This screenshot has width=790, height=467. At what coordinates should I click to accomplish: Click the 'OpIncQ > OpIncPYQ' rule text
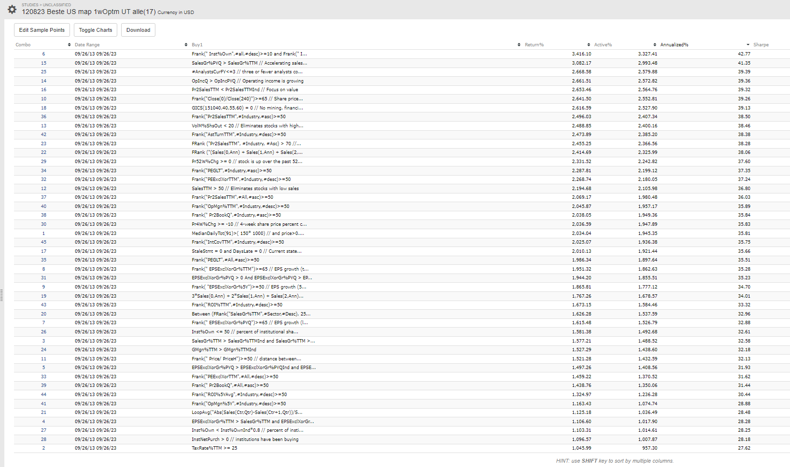(248, 81)
